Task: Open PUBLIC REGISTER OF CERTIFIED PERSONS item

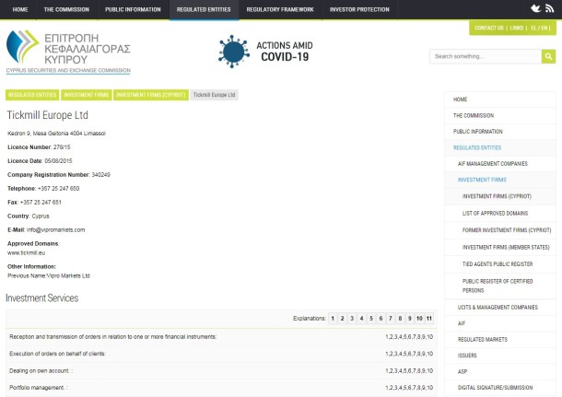Action: point(500,286)
